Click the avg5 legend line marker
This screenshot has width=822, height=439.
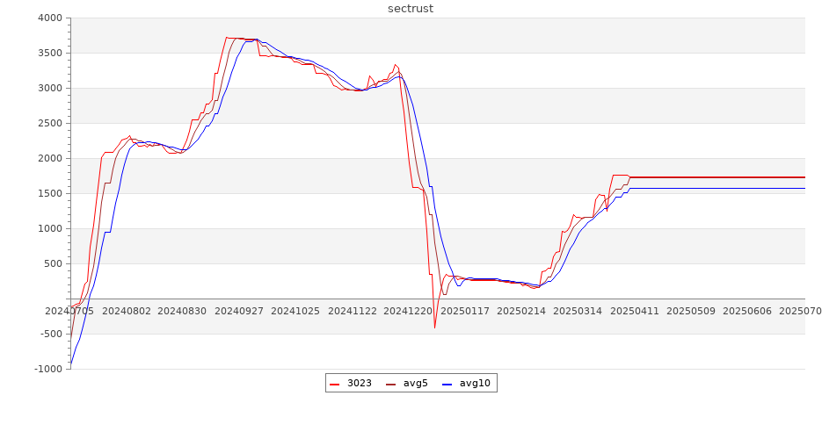(x=390, y=384)
